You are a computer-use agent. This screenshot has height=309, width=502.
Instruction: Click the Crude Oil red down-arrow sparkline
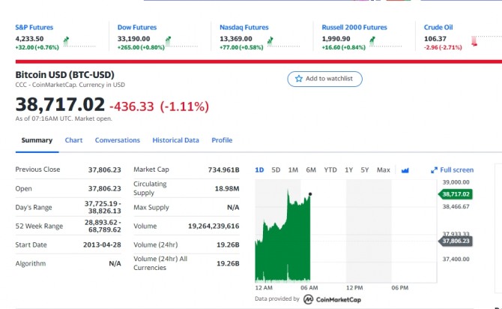click(474, 42)
